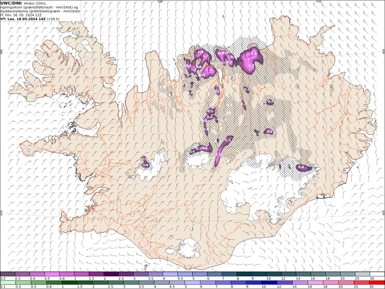This screenshot has height=289, width=385.
Task: Click the 'slydda/snjókoma' legend description line
Action: (x=40, y=11)
